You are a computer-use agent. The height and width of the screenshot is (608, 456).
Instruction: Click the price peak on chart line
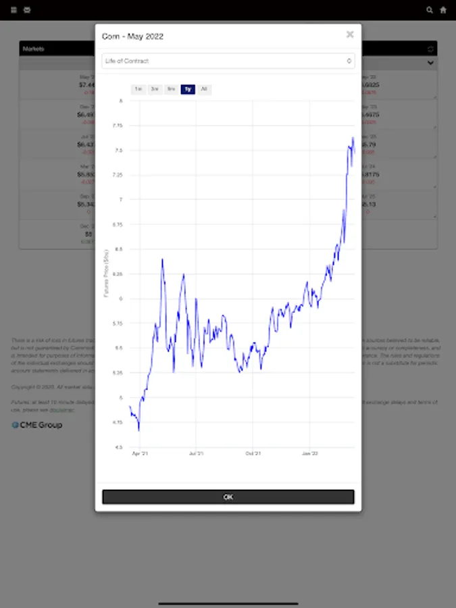tap(353, 138)
